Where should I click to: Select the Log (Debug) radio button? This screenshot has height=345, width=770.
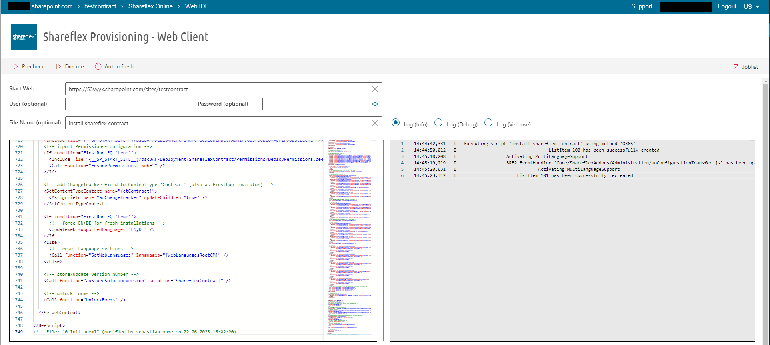point(438,123)
